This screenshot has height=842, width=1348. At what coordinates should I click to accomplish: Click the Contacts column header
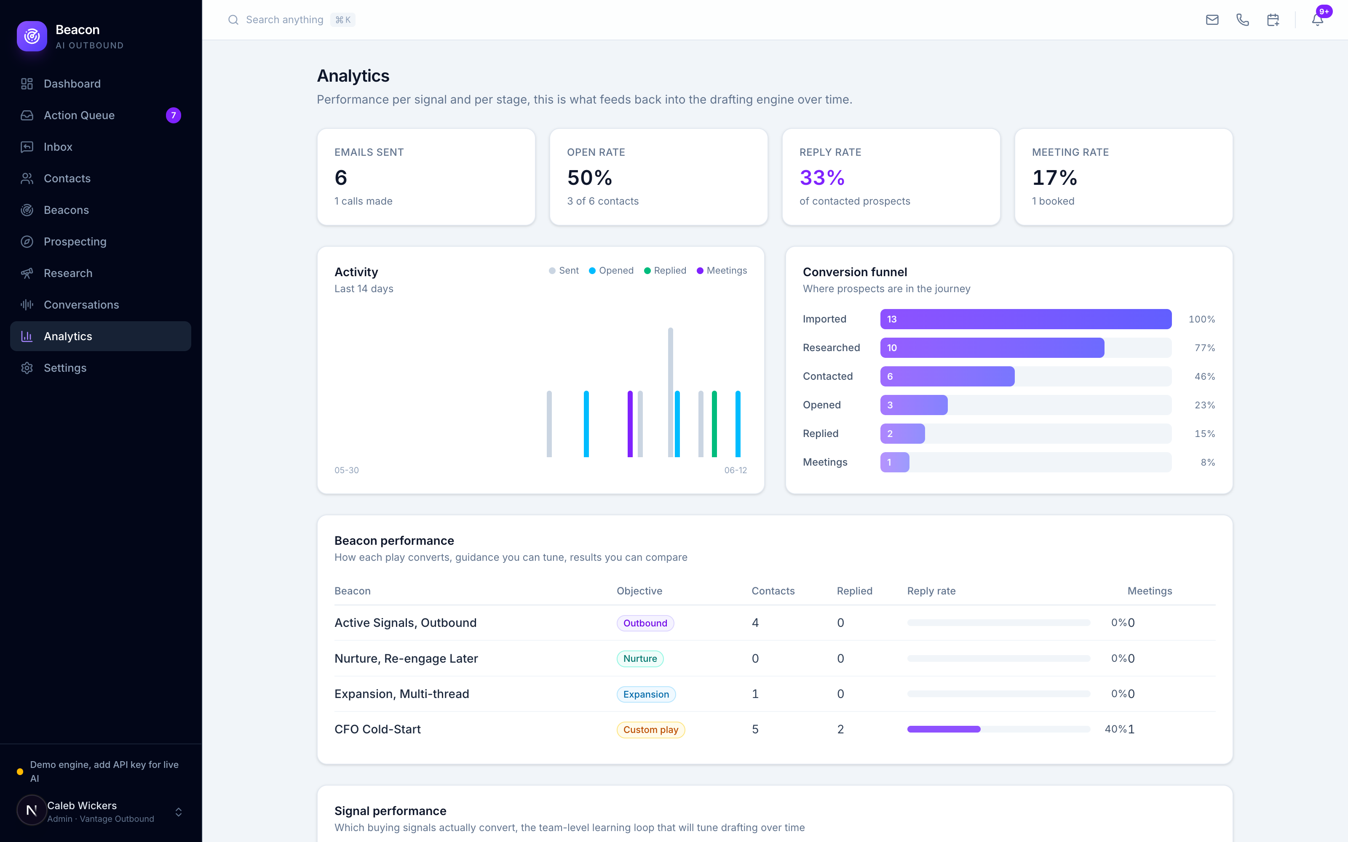click(x=773, y=591)
